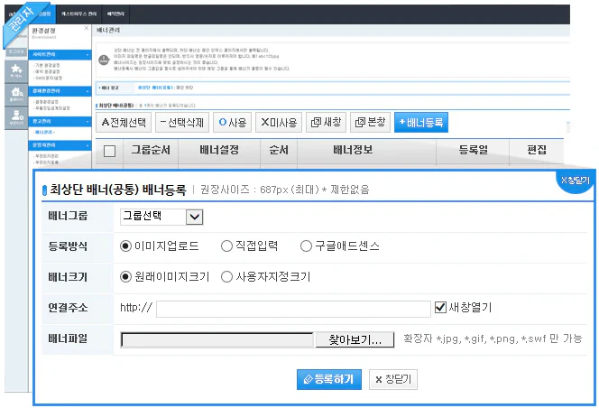
Task: Click the 등록일 column header
Action: [473, 150]
